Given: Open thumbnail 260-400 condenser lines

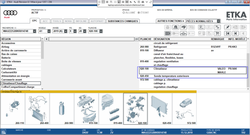Looking at the screenshot, I should pyautogui.click(x=37, y=109).
